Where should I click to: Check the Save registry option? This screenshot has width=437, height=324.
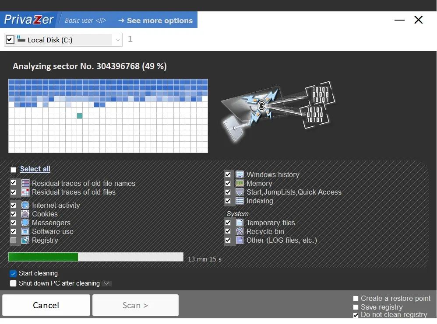(x=356, y=307)
